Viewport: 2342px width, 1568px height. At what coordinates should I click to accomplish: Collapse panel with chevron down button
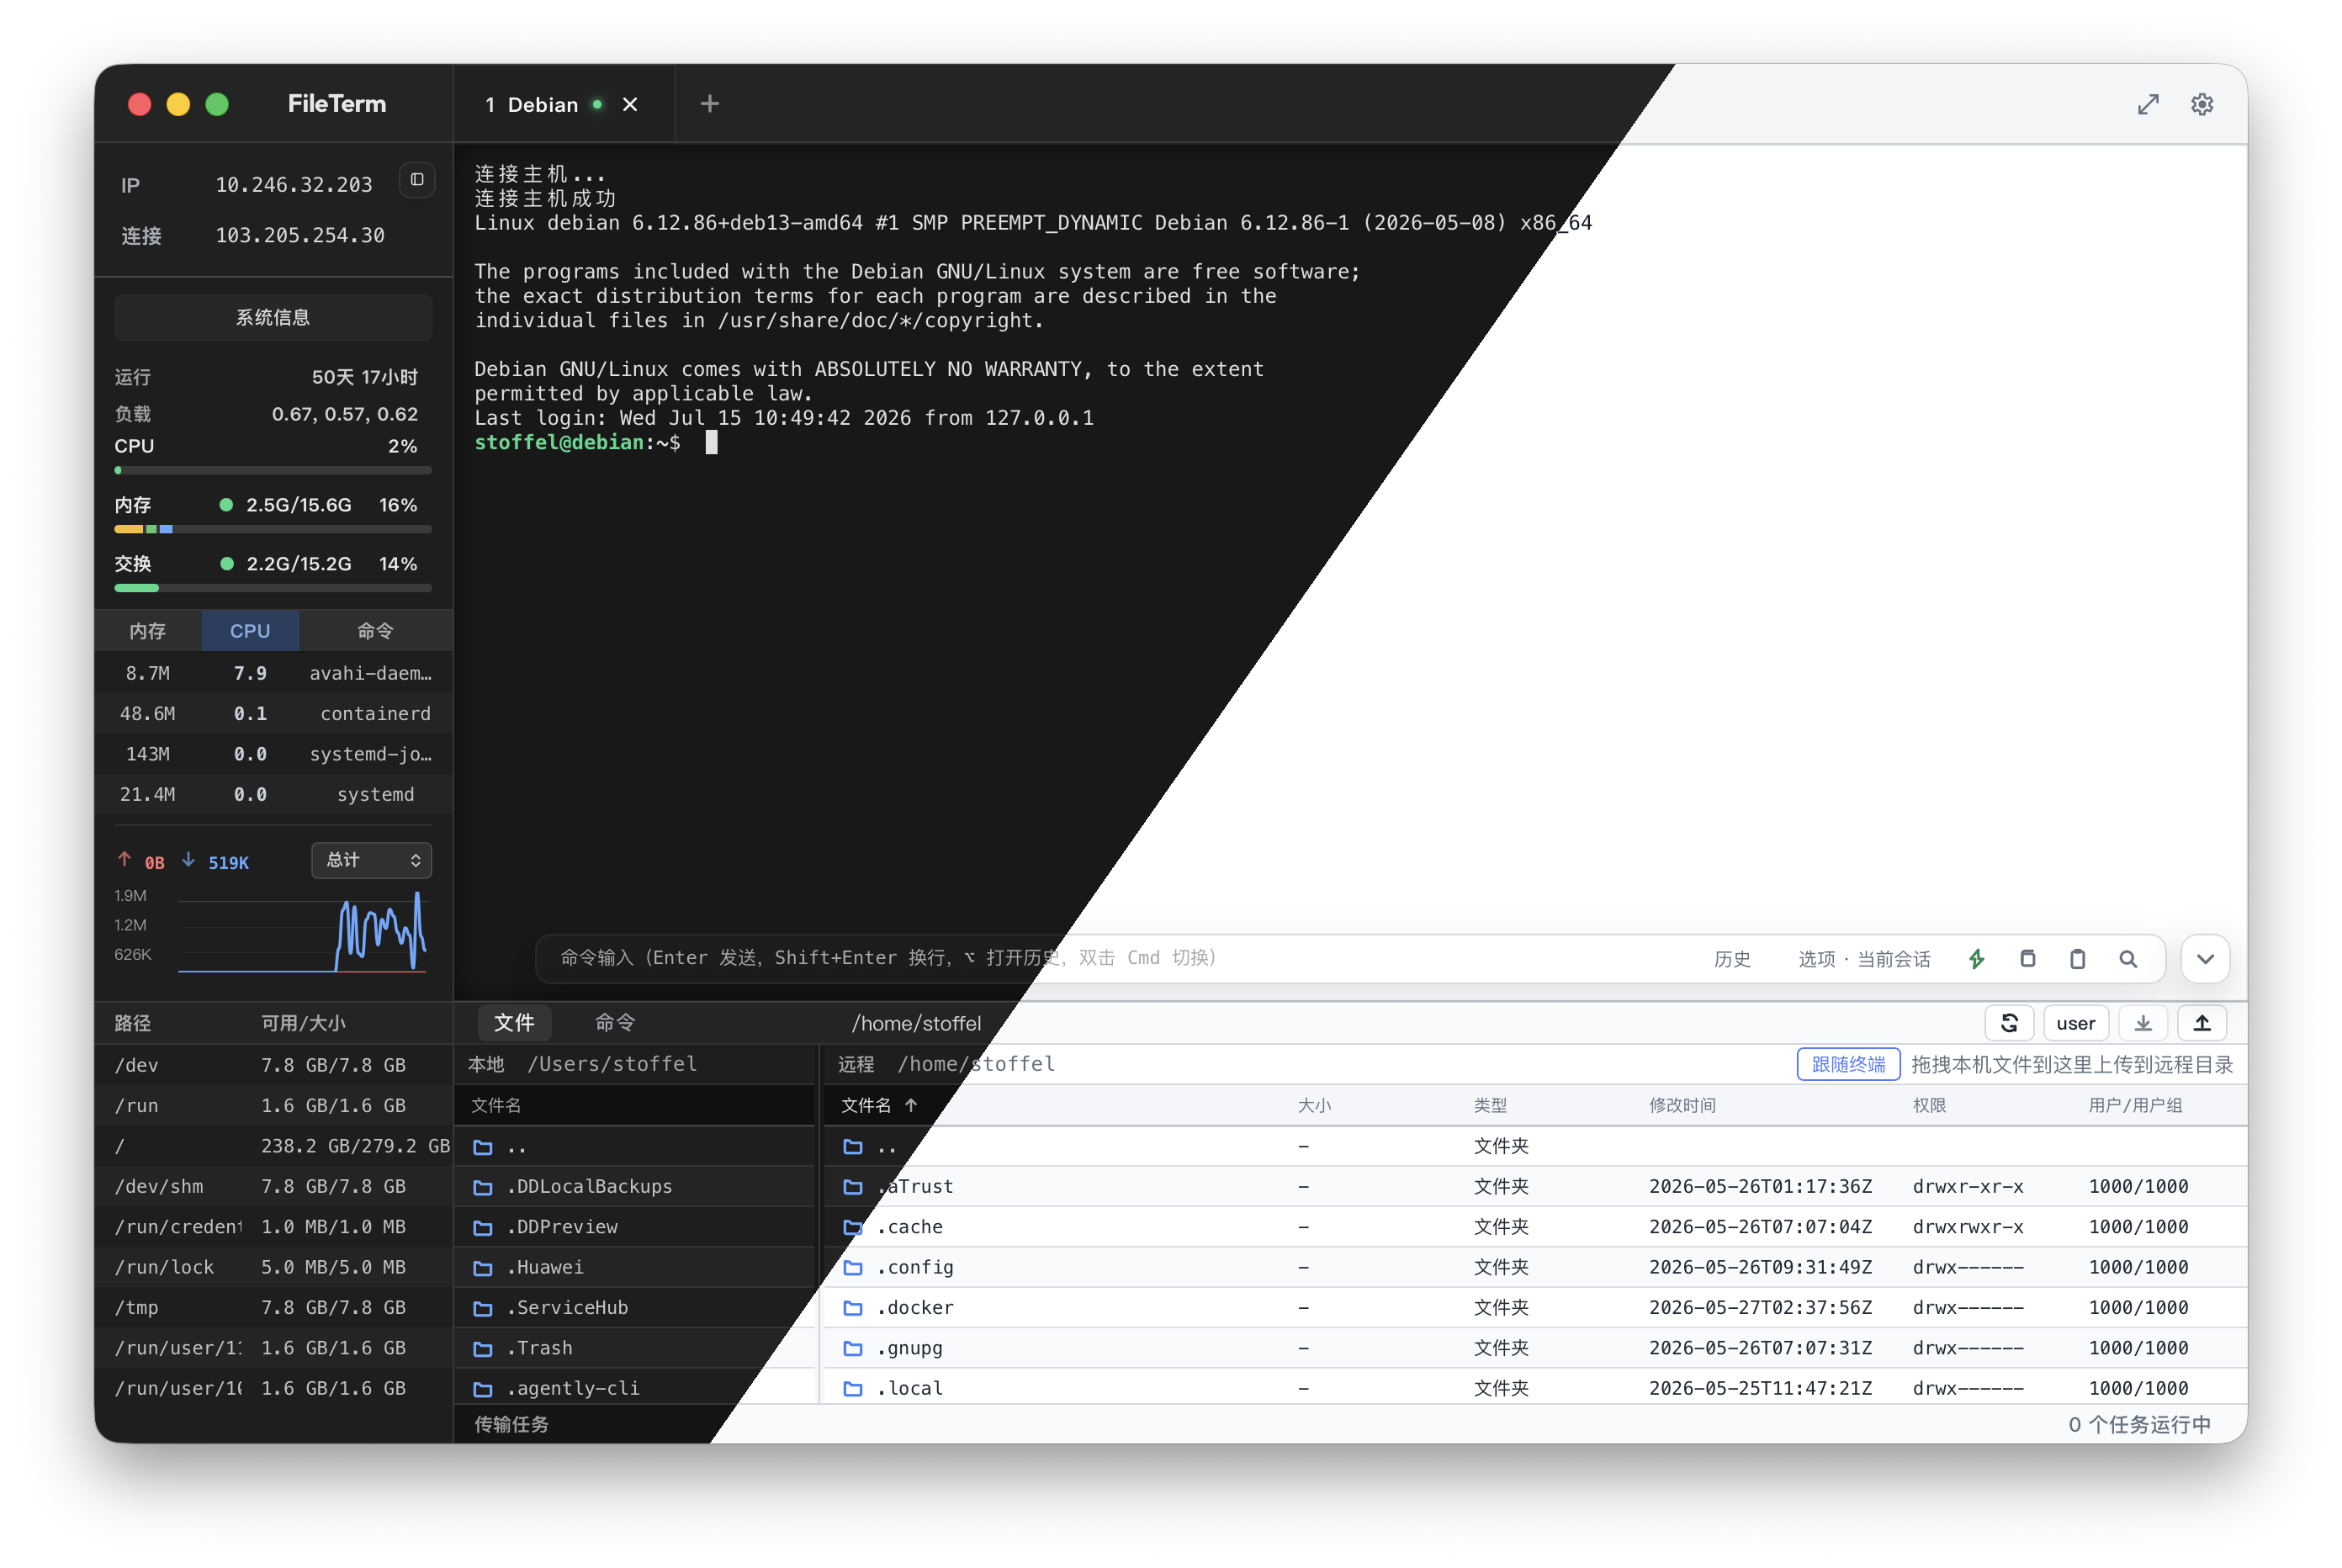click(2204, 959)
